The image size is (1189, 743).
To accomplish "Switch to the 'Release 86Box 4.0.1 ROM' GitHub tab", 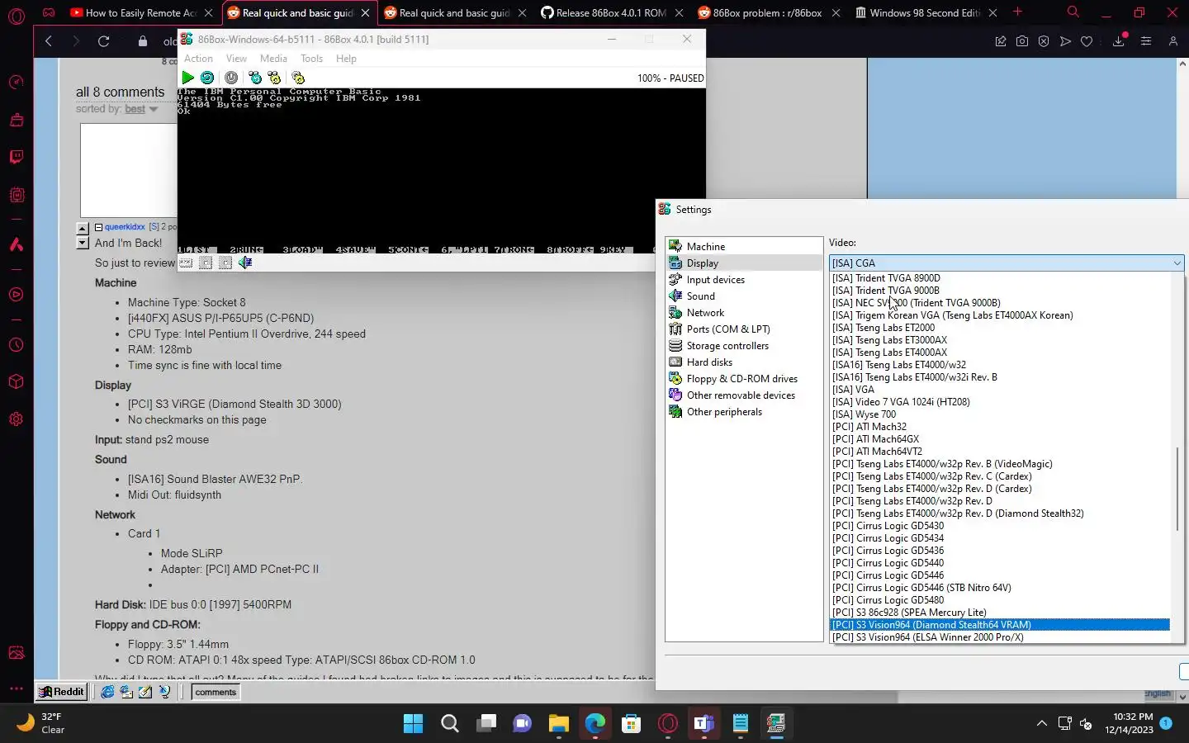I will 612,12.
